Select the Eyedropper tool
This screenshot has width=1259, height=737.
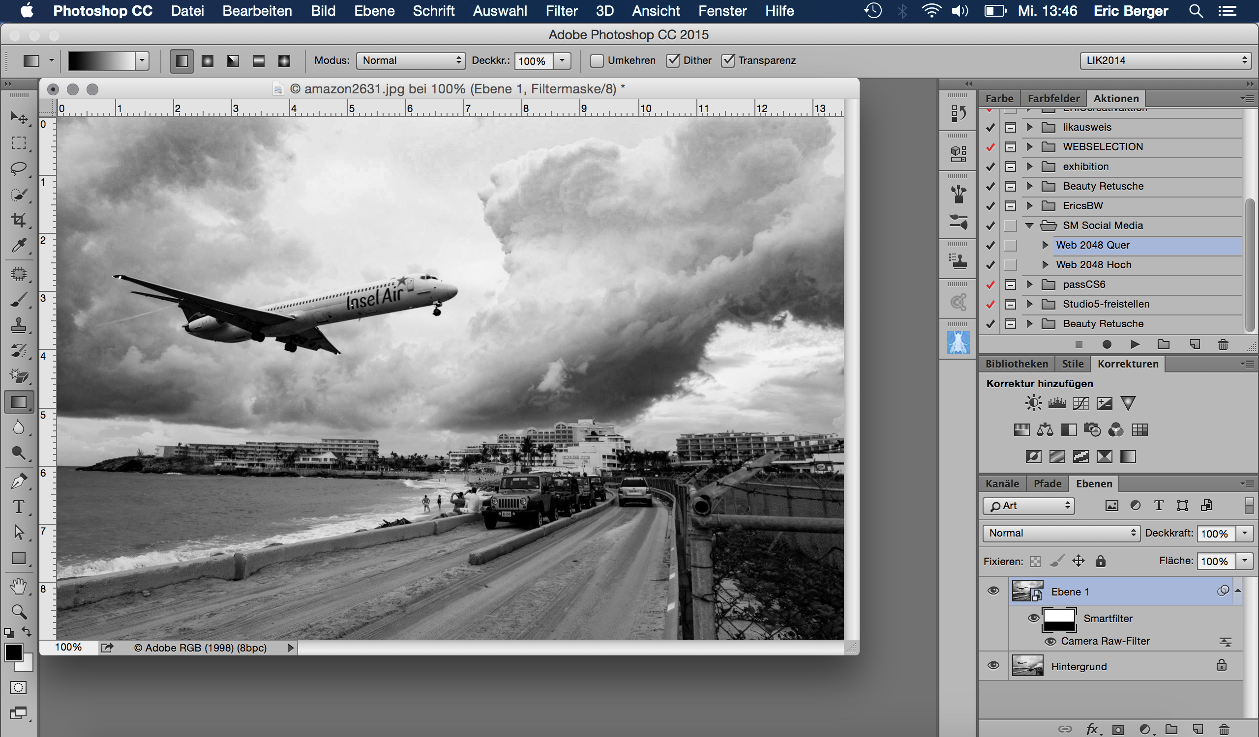coord(19,245)
